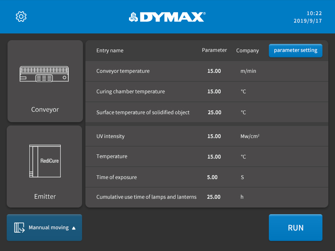Click the clock time 10:22
Image resolution: width=335 pixels, height=251 pixels.
pos(314,13)
